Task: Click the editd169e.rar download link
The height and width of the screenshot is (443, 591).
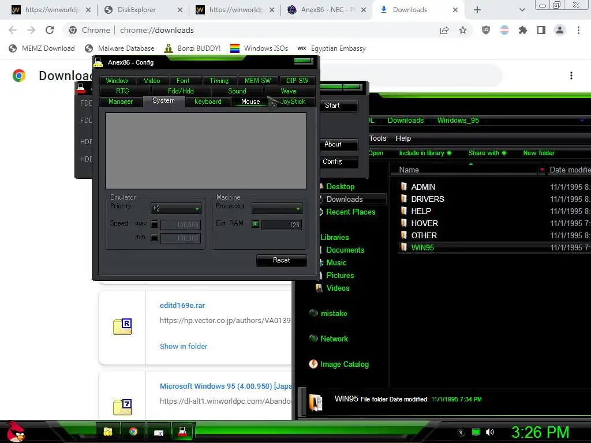Action: click(182, 306)
